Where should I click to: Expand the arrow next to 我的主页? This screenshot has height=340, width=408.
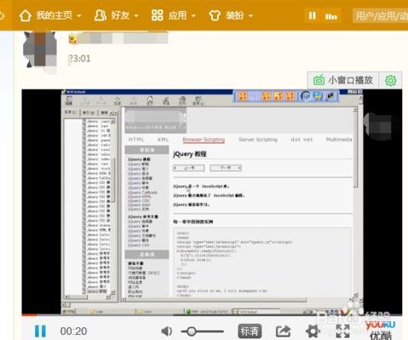79,16
